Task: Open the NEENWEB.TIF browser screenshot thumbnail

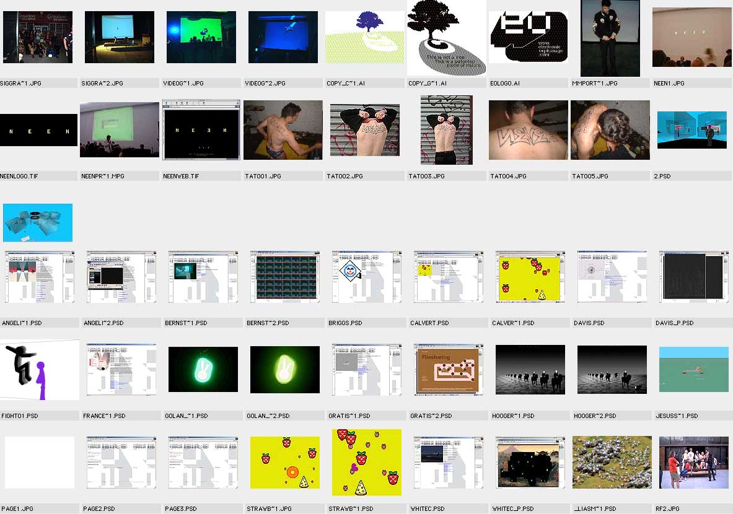Action: [x=201, y=130]
